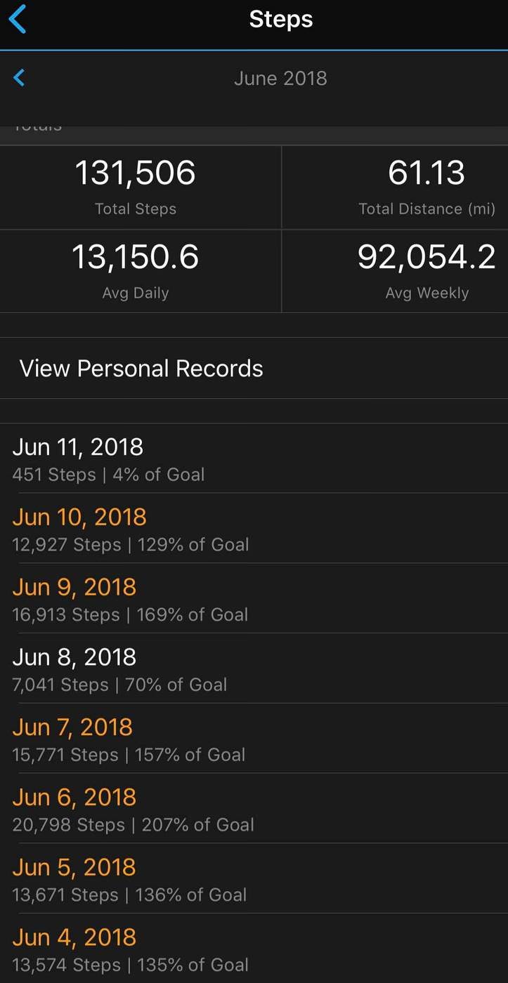The height and width of the screenshot is (983, 508).
Task: Select the Jun 9, 2018 day
Action: [254, 598]
